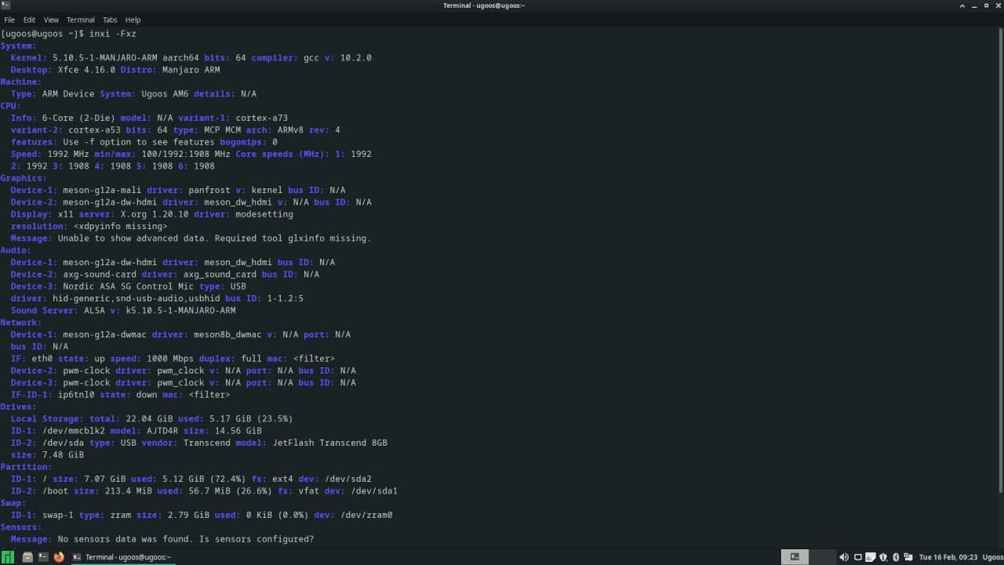Maximize the Terminal window

tap(986, 5)
